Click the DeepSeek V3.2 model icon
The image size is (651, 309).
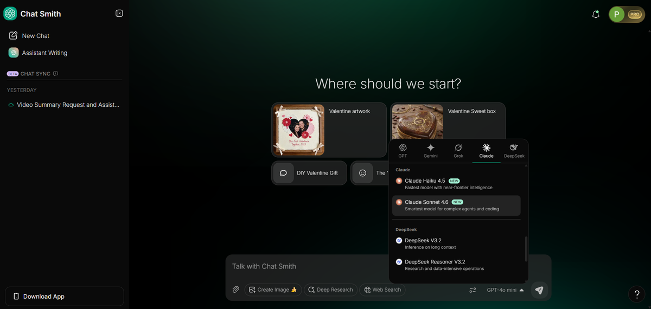coord(399,240)
